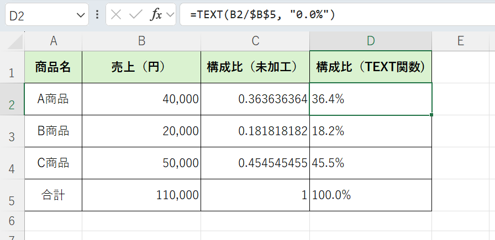495x240 pixels.
Task: Select the cell containing 20,000
Action: pyautogui.click(x=141, y=131)
